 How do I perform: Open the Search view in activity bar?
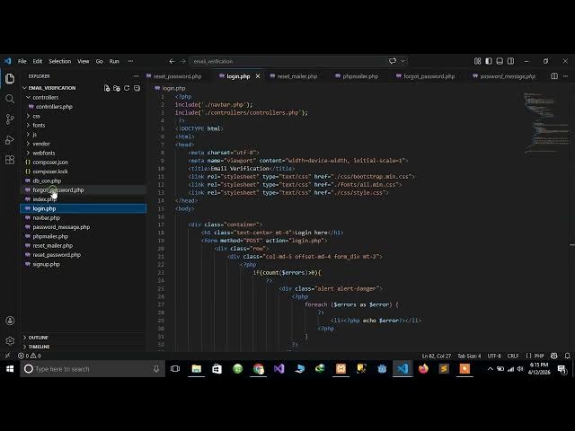[10, 99]
